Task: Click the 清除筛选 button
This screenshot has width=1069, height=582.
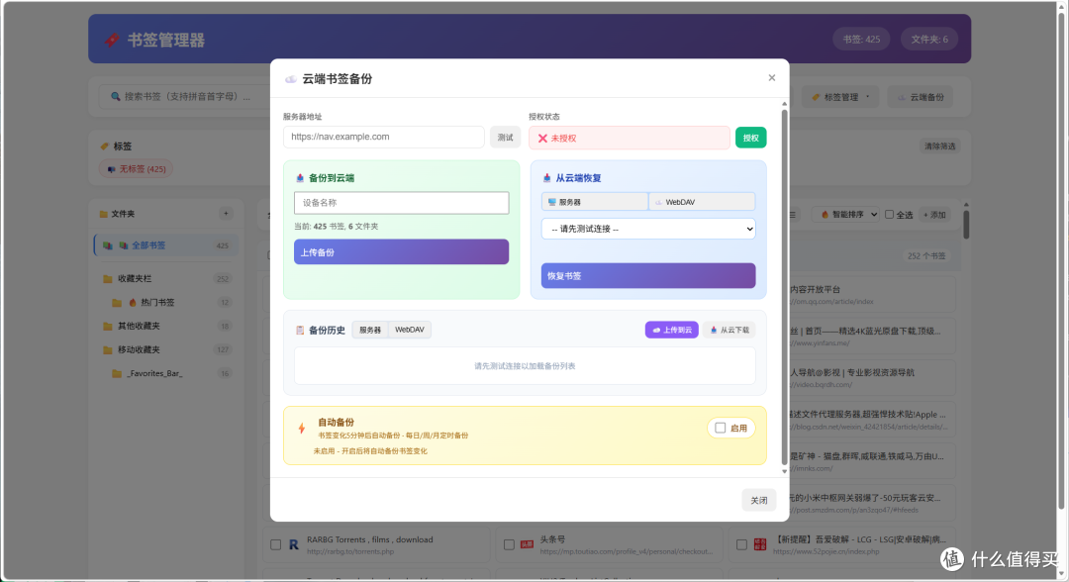Action: coord(939,145)
